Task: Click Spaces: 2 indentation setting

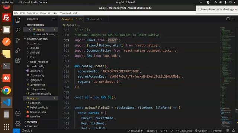Action: [x=152, y=131]
